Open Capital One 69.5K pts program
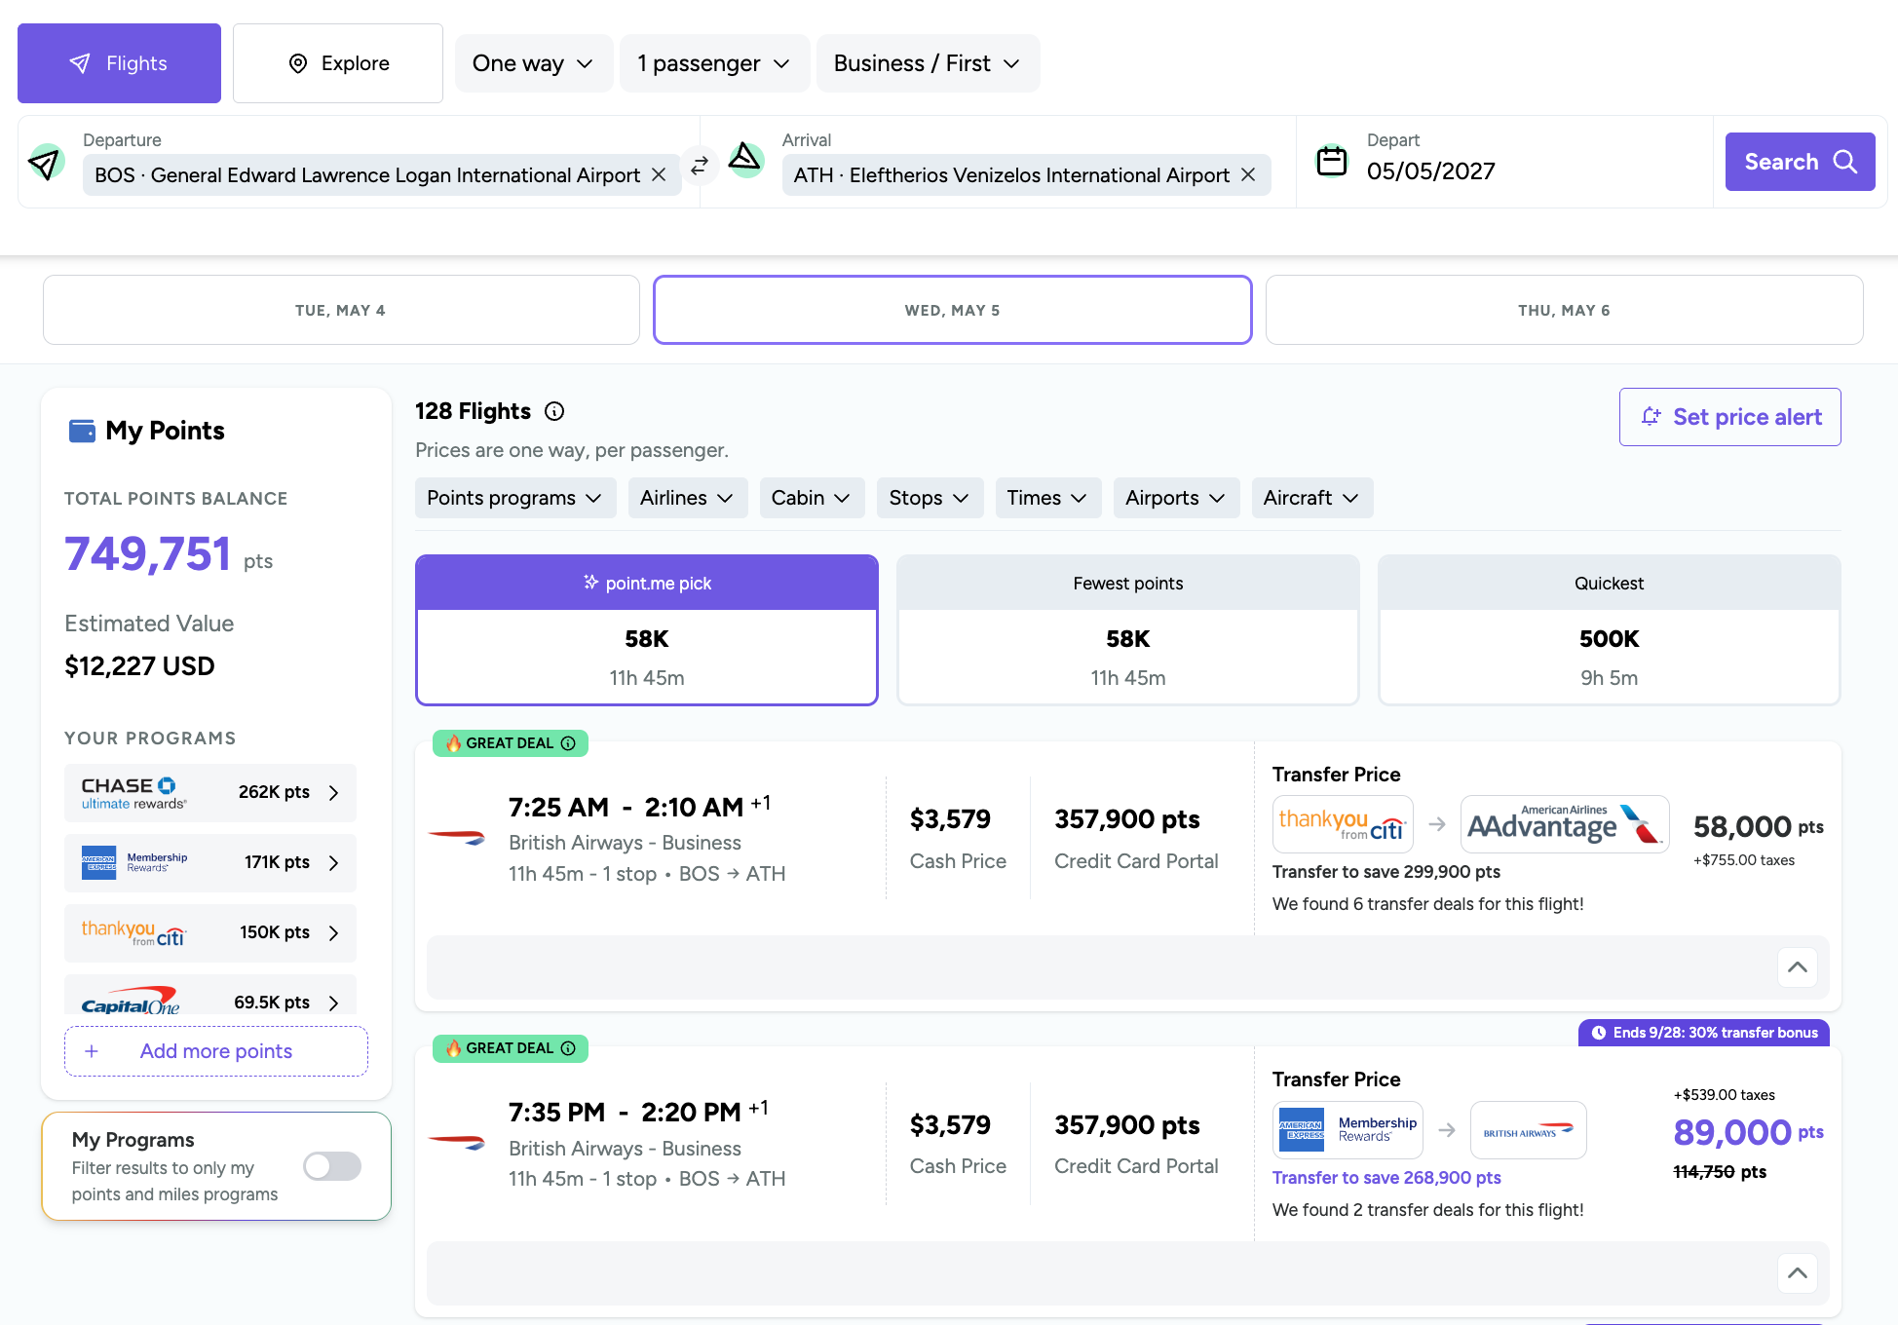The height and width of the screenshot is (1325, 1898). (210, 996)
